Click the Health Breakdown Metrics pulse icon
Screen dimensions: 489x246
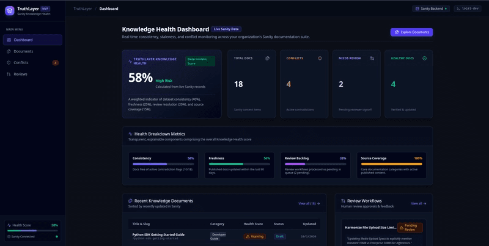130,134
